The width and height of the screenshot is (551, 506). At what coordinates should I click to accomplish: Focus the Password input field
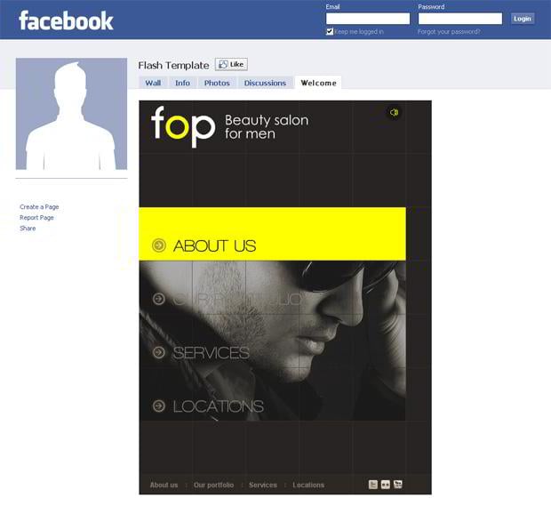[460, 19]
